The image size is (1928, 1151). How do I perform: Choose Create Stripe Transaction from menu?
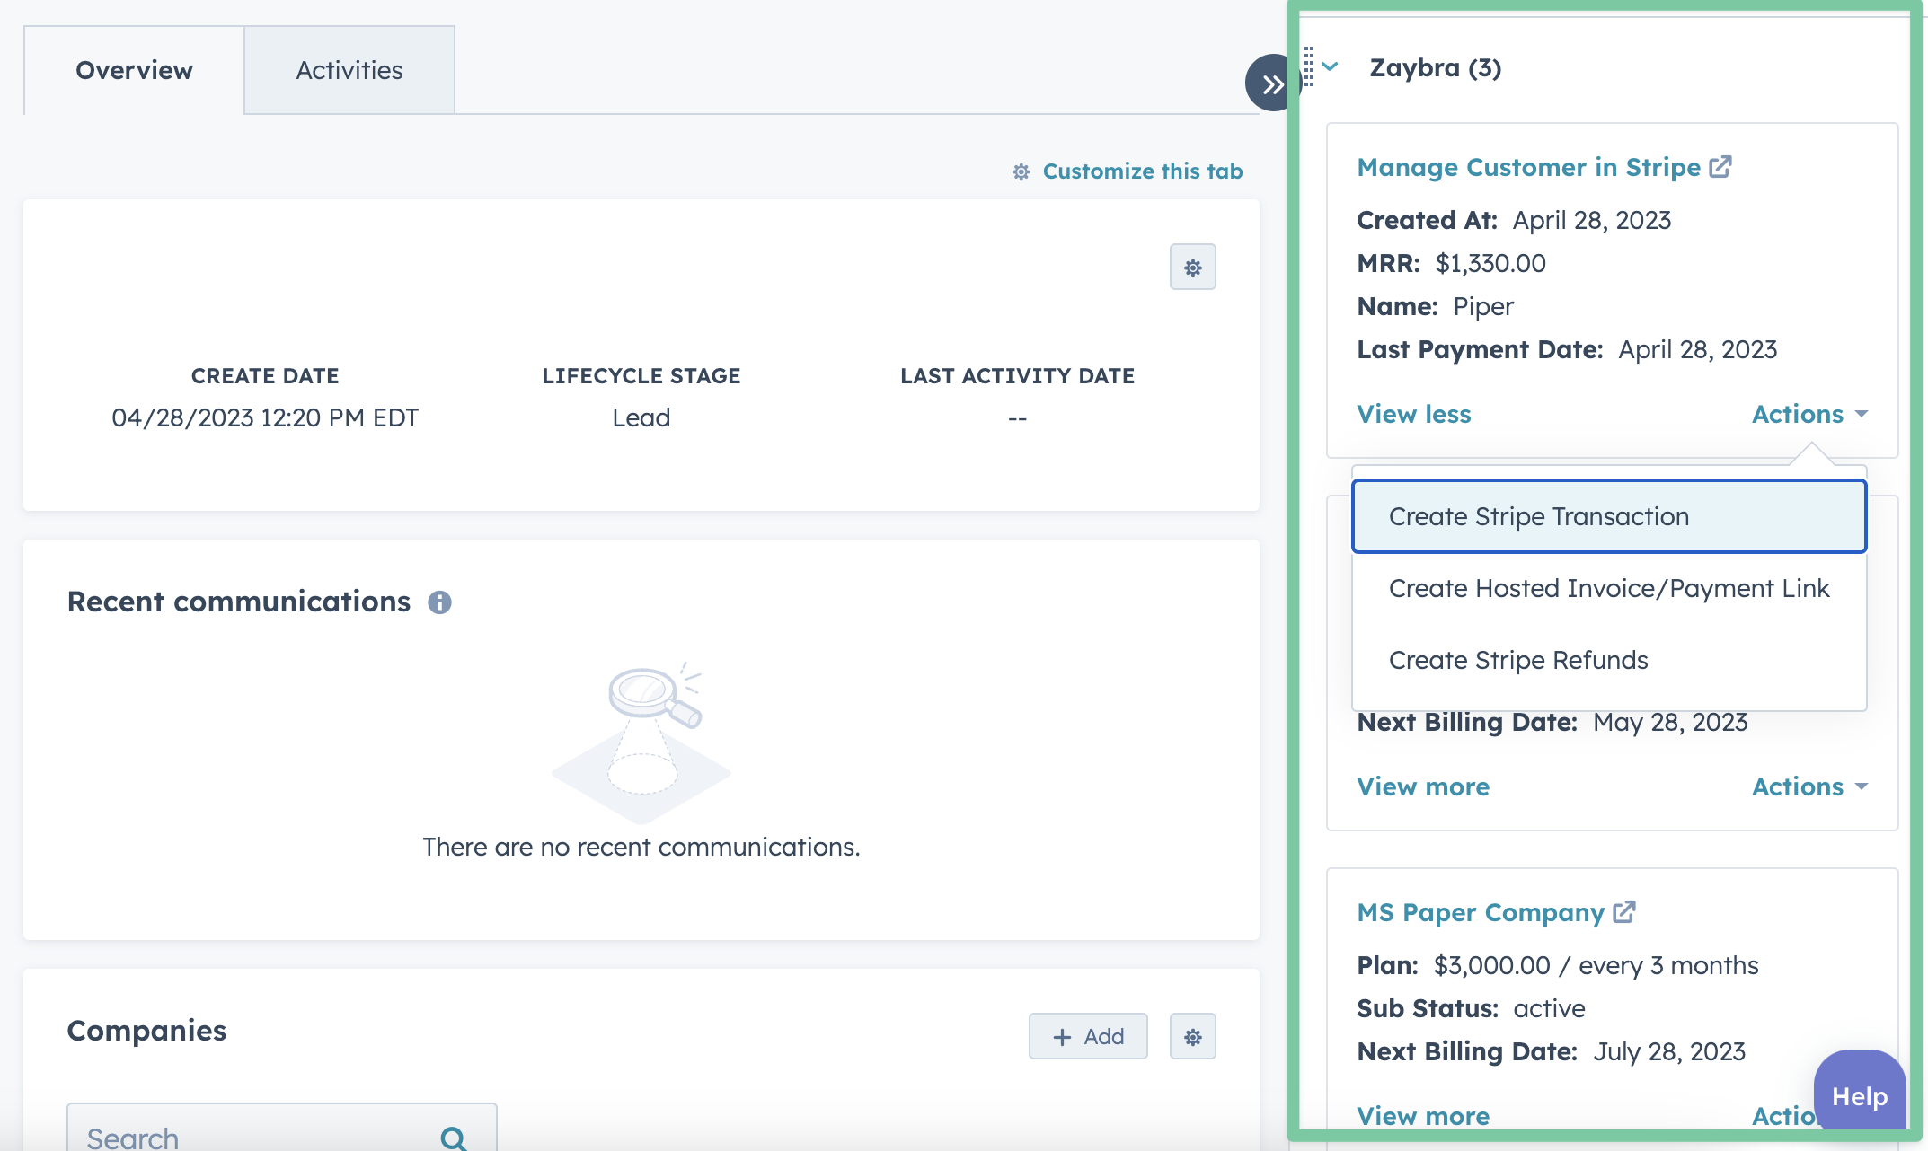[x=1538, y=516]
